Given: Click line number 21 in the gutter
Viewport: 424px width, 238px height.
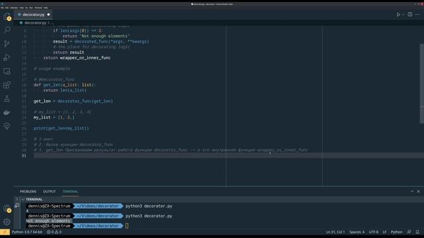Looking at the screenshot, I should 24,101.
